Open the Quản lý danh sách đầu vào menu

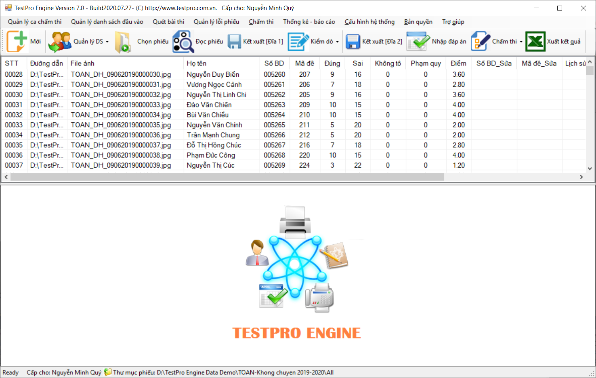click(107, 22)
